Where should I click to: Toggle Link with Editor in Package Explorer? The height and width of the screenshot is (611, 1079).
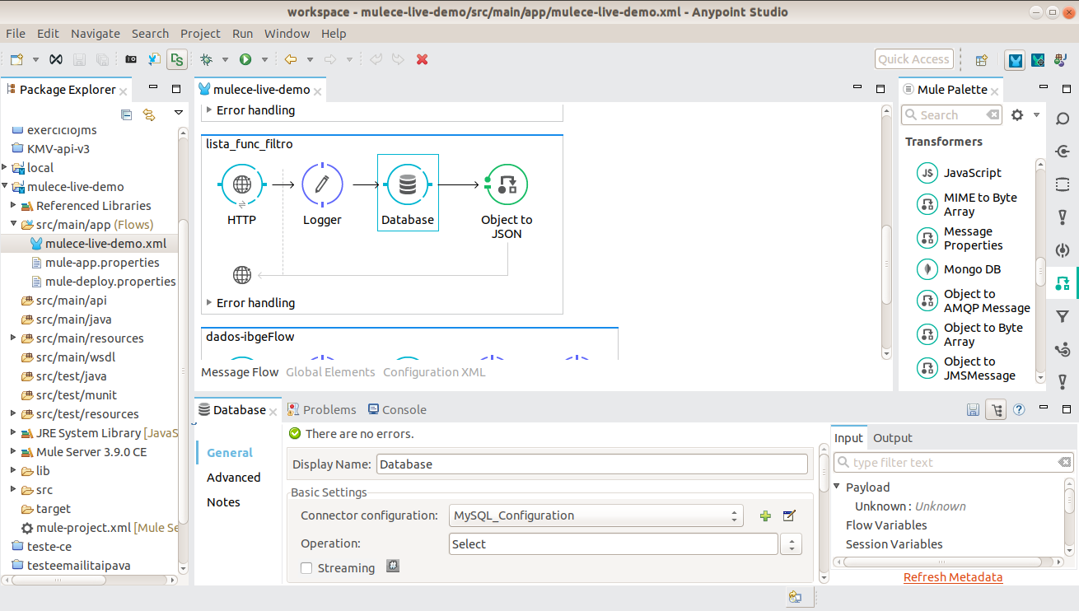149,114
